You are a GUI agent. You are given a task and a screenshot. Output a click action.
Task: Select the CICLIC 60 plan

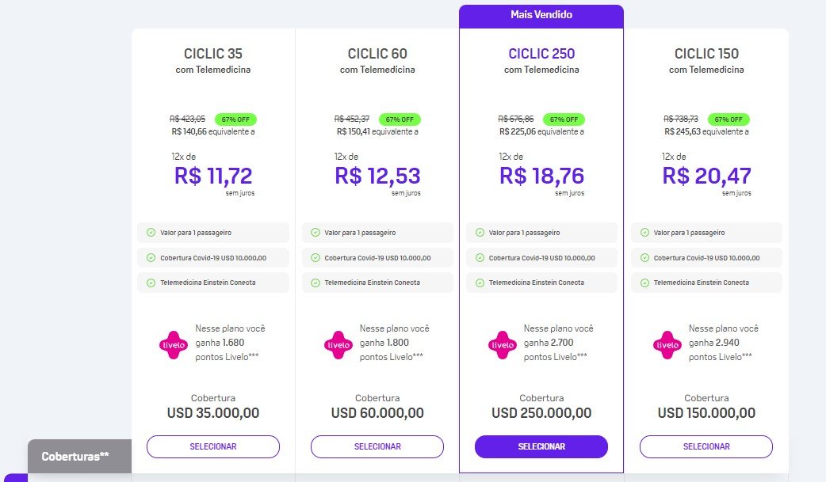tap(377, 446)
